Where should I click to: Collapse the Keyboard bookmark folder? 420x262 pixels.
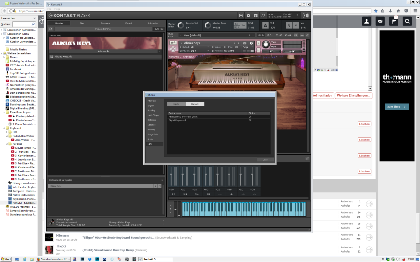(x=4, y=128)
